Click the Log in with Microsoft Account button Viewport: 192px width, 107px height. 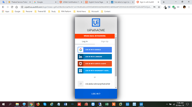coord(95,71)
